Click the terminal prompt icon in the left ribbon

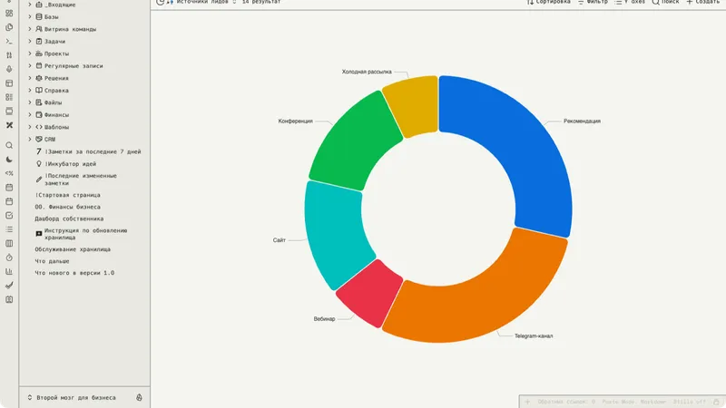(x=9, y=41)
